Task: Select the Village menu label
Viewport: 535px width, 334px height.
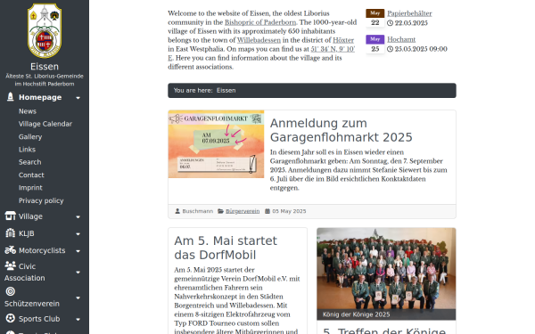Action: 30,216
